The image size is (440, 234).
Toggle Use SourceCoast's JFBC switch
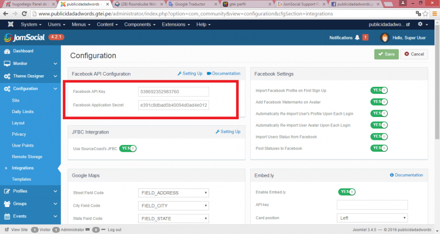click(128, 148)
